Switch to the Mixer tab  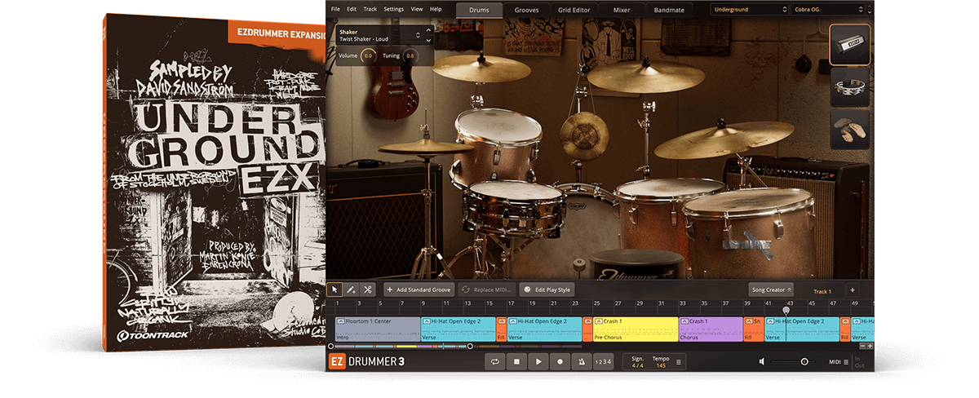click(621, 10)
